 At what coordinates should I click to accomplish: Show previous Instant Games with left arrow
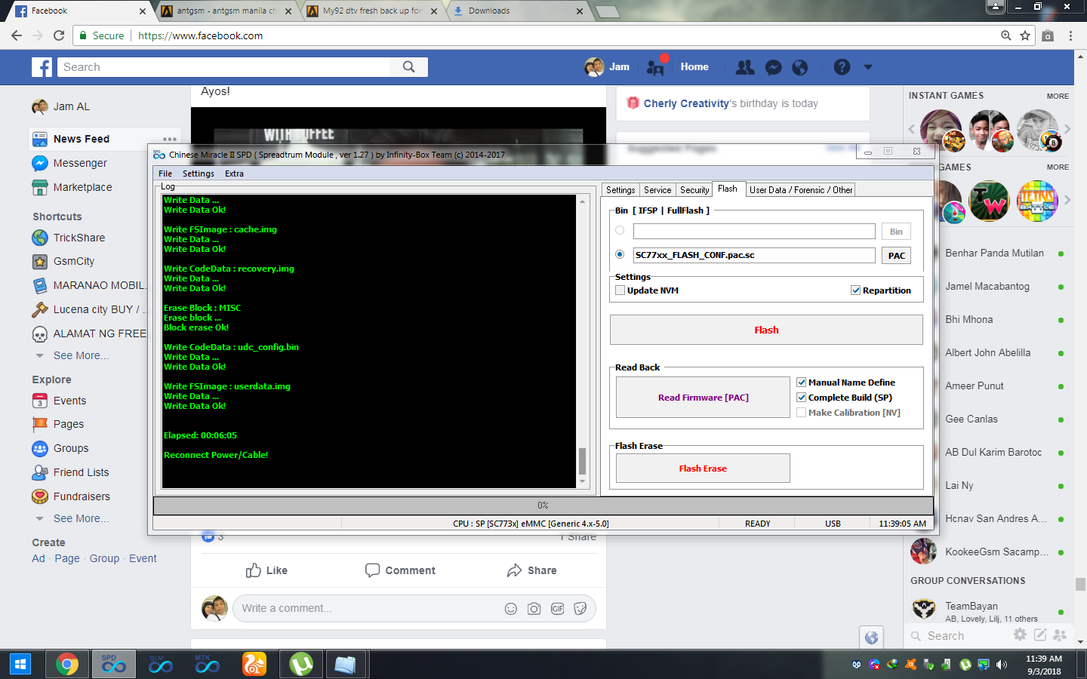coord(911,129)
